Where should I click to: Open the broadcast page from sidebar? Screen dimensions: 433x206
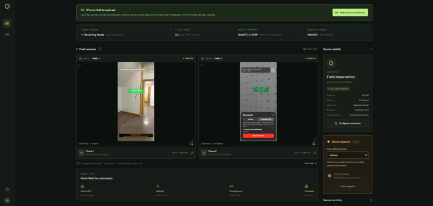coord(7,34)
